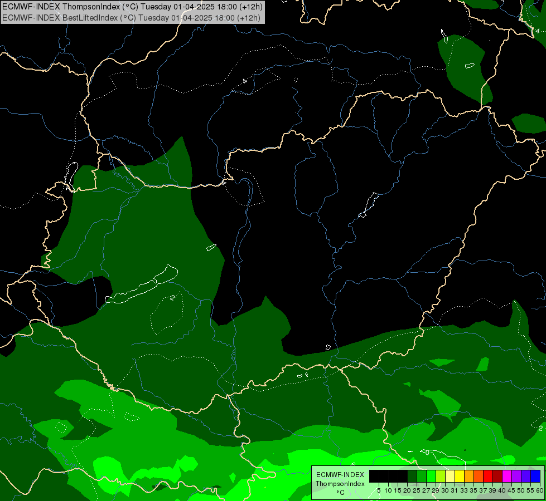Click the legend tick value '39'
Image resolution: width=546 pixels, height=501 pixels.
coord(492,490)
